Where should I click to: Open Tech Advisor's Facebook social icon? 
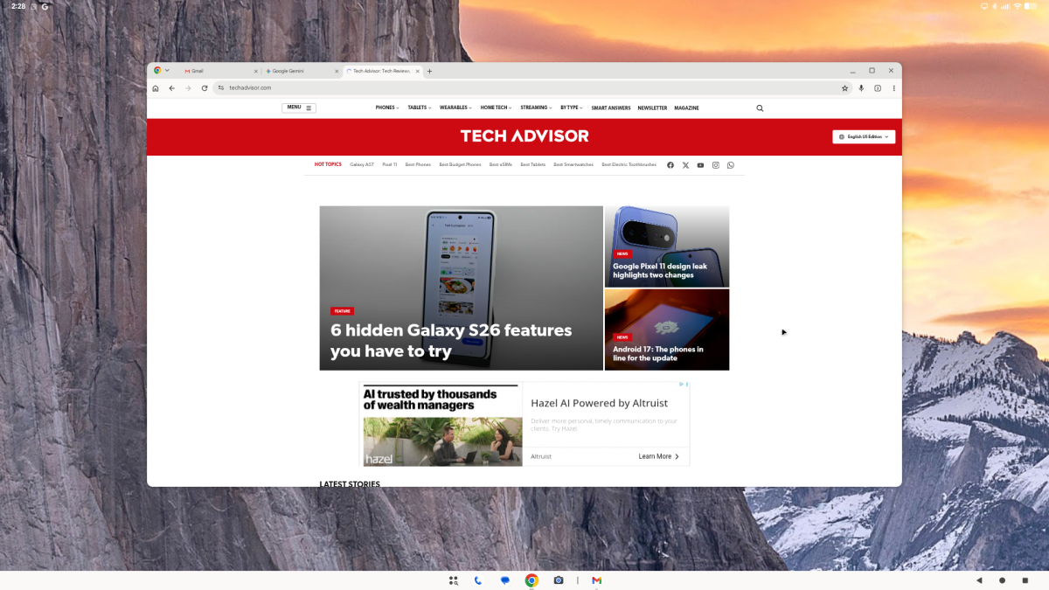click(670, 164)
